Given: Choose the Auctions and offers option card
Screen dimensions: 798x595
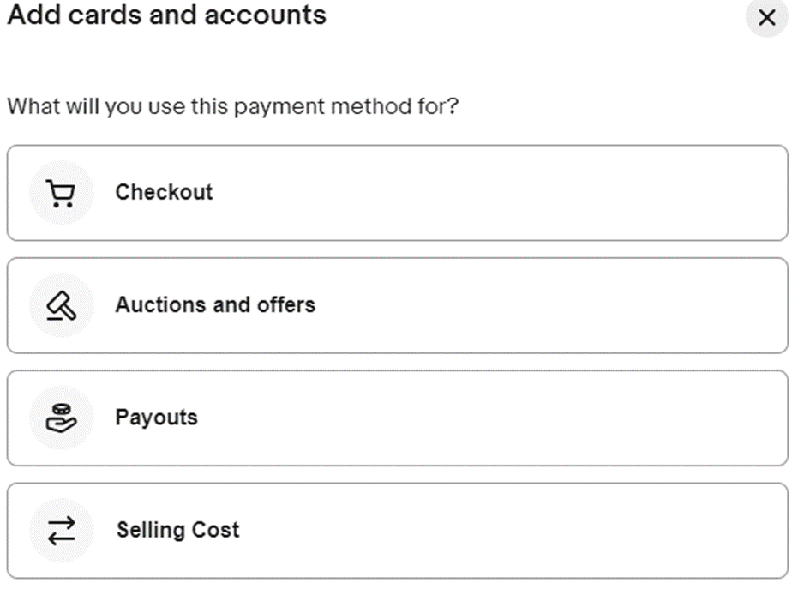Looking at the screenshot, I should click(x=398, y=305).
